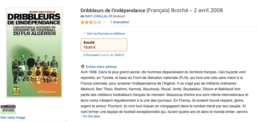Screen dimensions: 258x122
Task: Open the 1 évaluation reviews link
Action: [x=120, y=22]
